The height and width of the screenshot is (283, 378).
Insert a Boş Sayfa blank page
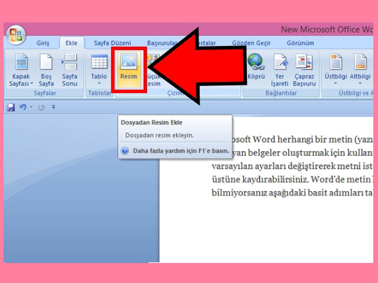[x=46, y=70]
